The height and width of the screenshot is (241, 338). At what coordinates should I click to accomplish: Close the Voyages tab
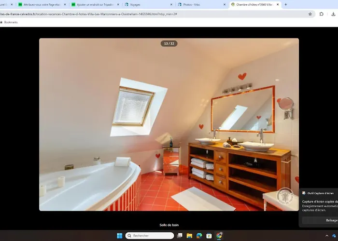[171, 4]
